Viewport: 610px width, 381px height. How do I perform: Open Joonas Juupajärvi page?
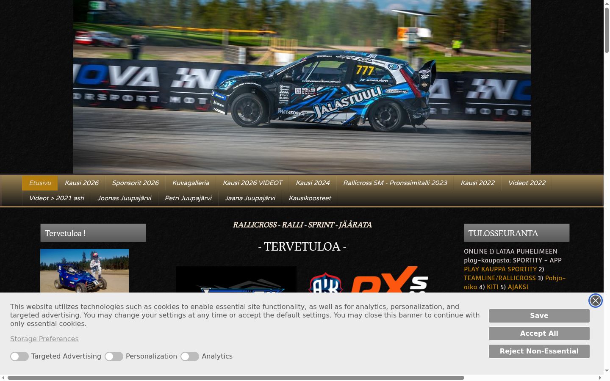tap(125, 198)
